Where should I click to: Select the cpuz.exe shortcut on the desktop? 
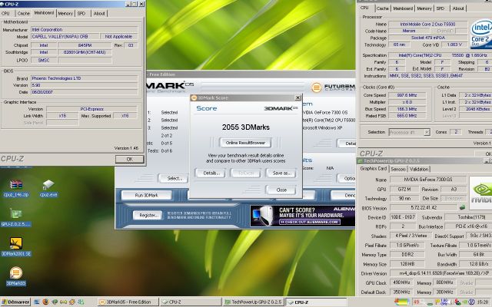pyautogui.click(x=48, y=188)
